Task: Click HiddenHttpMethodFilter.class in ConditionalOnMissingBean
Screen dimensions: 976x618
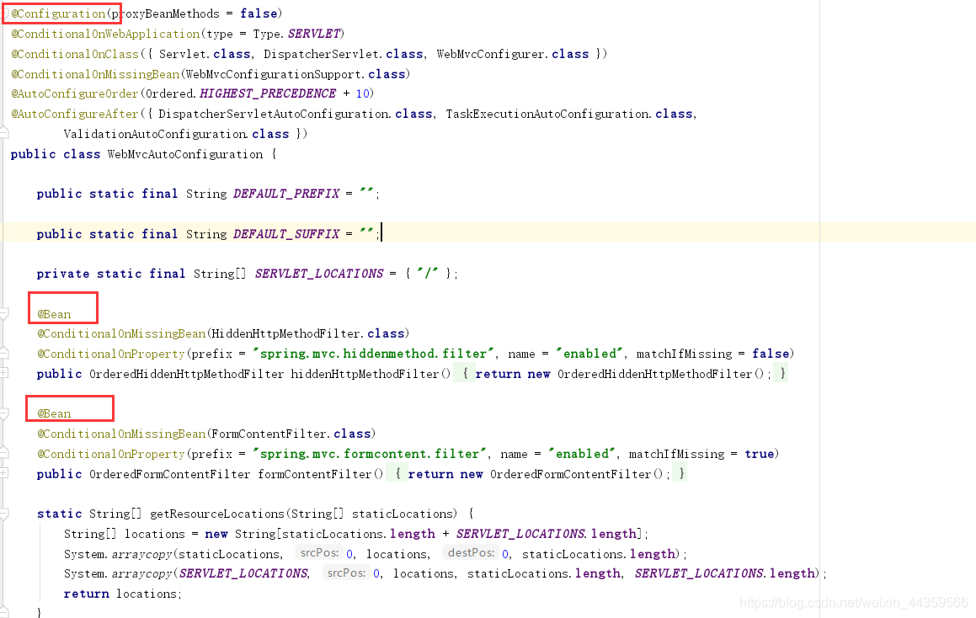Action: coord(308,333)
